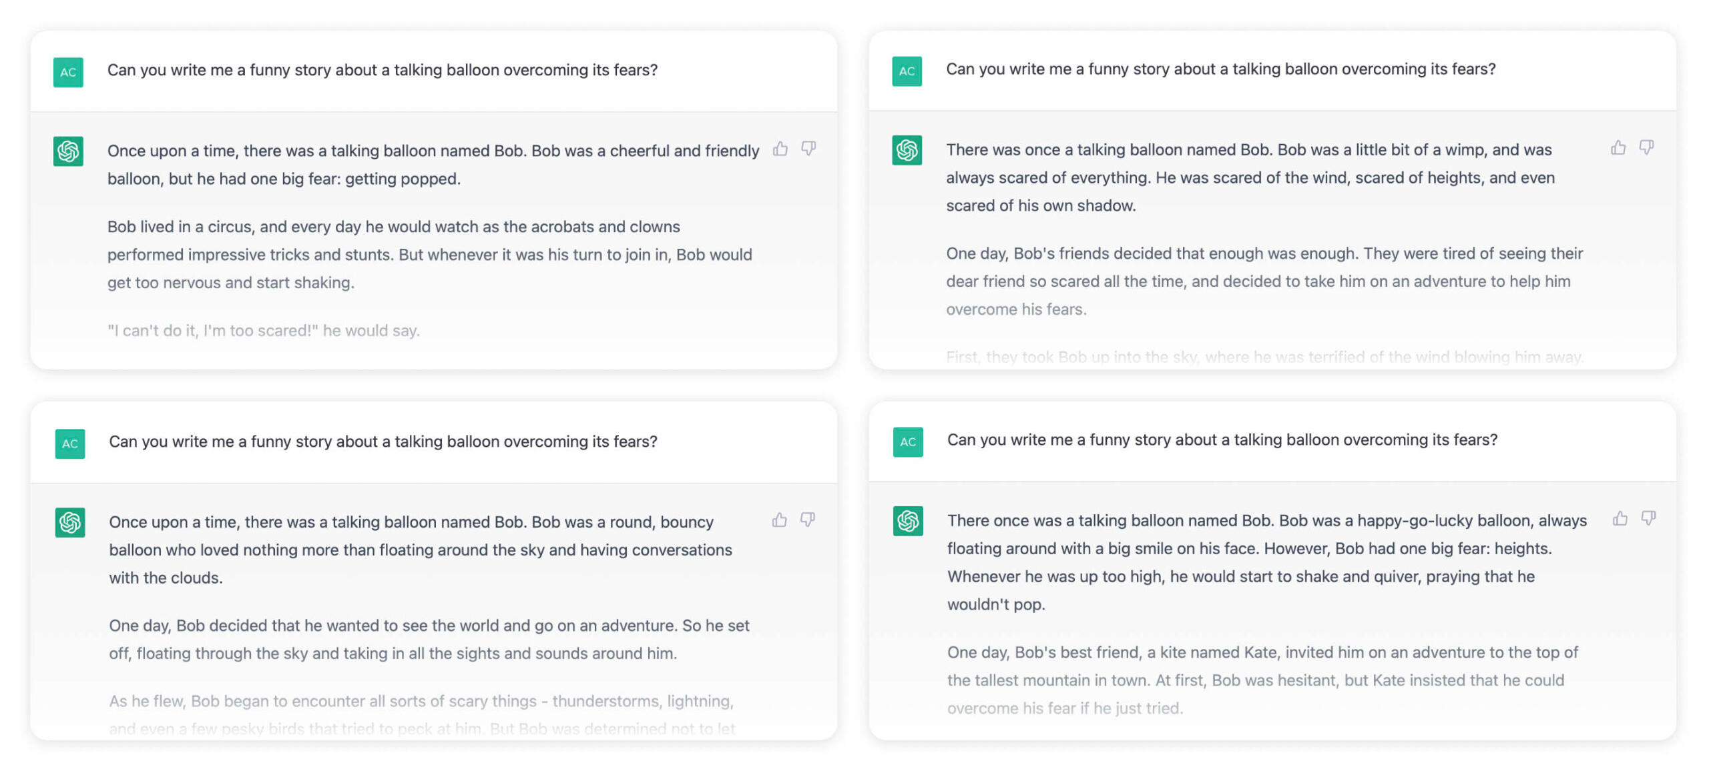Screen dimensions: 1709x771
Task: Click ChatGPT logo beside "bit of a wimp" story
Action: 907,150
